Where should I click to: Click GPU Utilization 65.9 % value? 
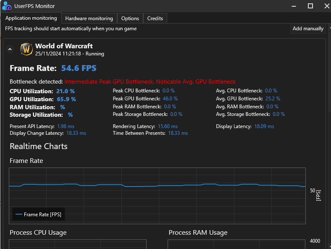click(66, 99)
